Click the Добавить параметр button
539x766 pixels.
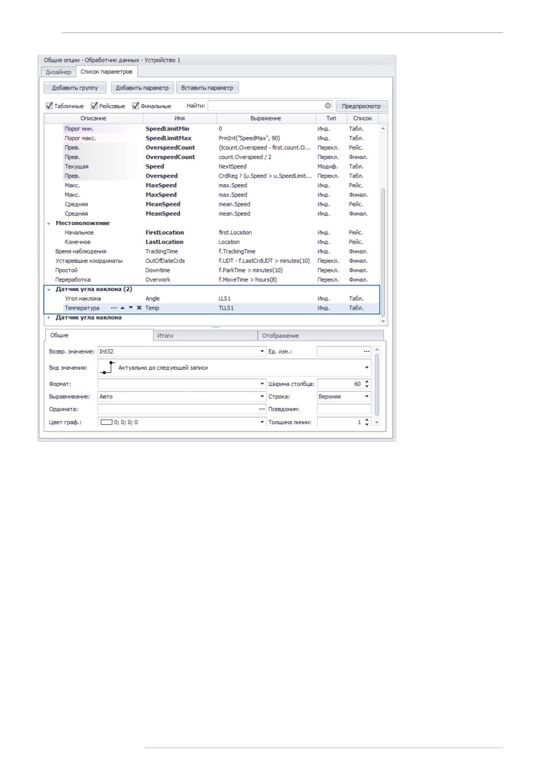(142, 88)
